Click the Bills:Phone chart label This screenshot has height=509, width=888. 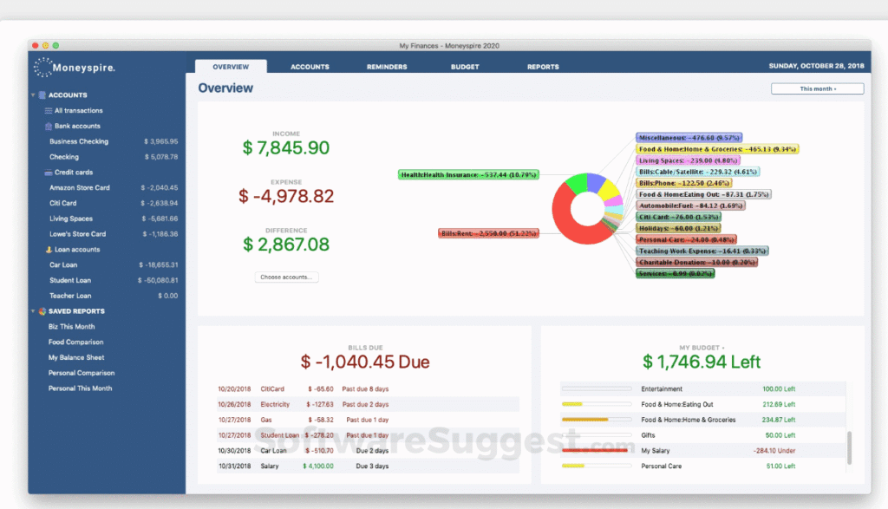(684, 183)
